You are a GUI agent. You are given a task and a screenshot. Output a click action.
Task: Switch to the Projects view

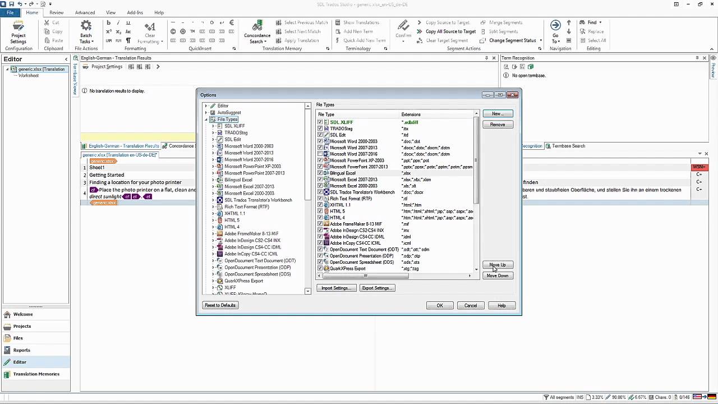click(x=35, y=326)
